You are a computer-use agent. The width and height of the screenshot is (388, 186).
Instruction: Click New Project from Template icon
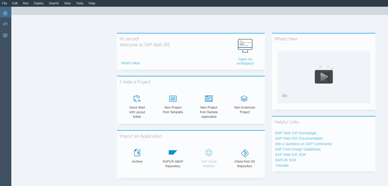click(x=173, y=99)
